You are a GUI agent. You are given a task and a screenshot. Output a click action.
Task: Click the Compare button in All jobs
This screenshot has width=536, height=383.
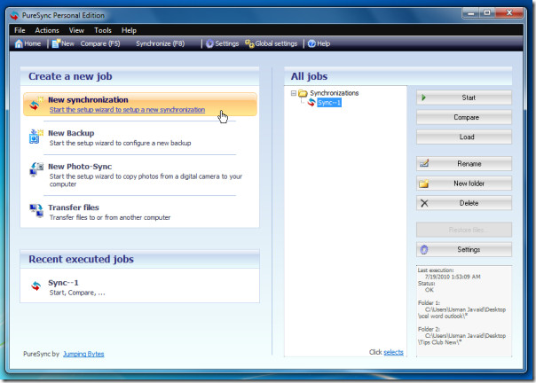pos(464,117)
